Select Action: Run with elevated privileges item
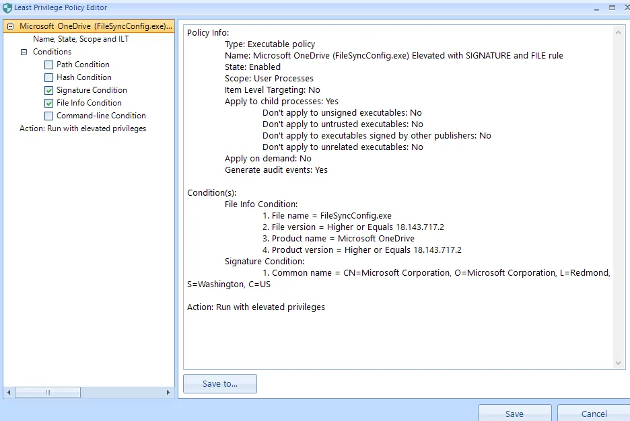Image resolution: width=630 pixels, height=421 pixels. pos(83,128)
